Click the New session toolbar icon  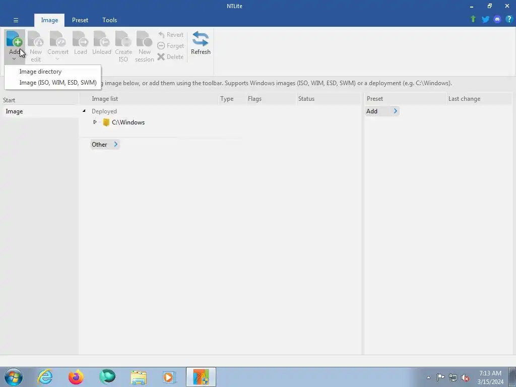click(144, 38)
